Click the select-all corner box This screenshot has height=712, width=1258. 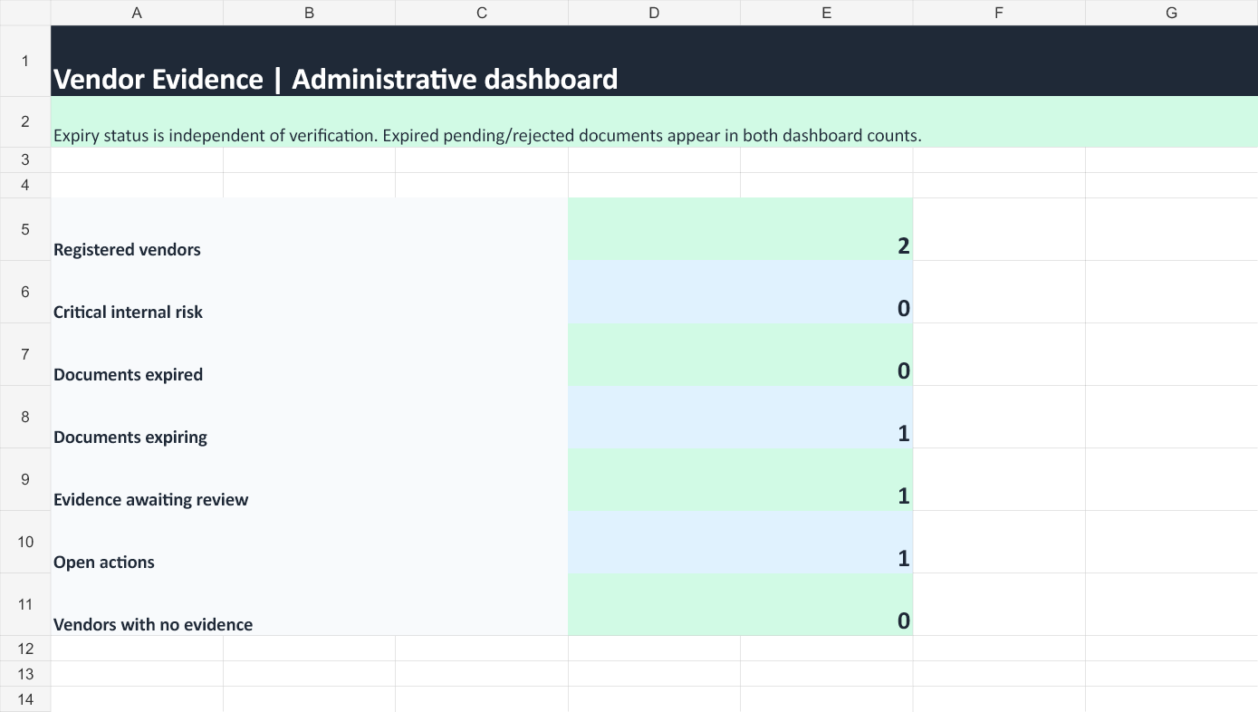pos(25,13)
